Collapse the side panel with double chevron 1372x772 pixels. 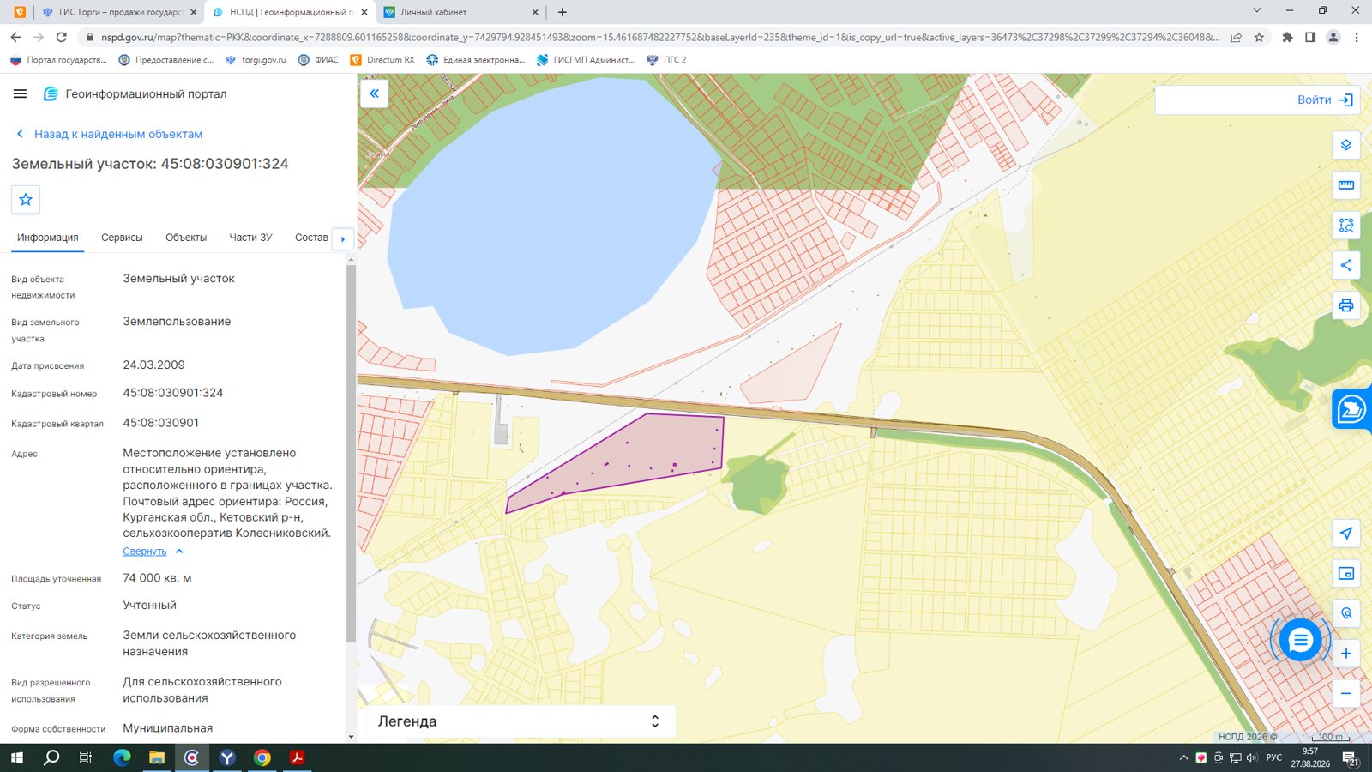click(375, 93)
